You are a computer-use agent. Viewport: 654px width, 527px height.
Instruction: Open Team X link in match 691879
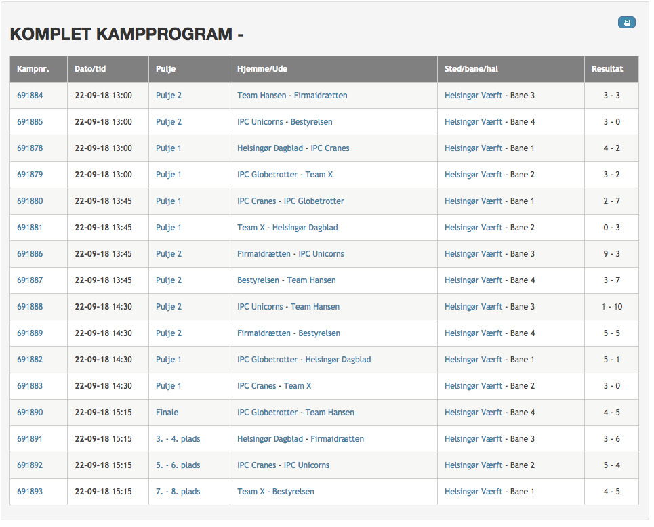coord(319,175)
